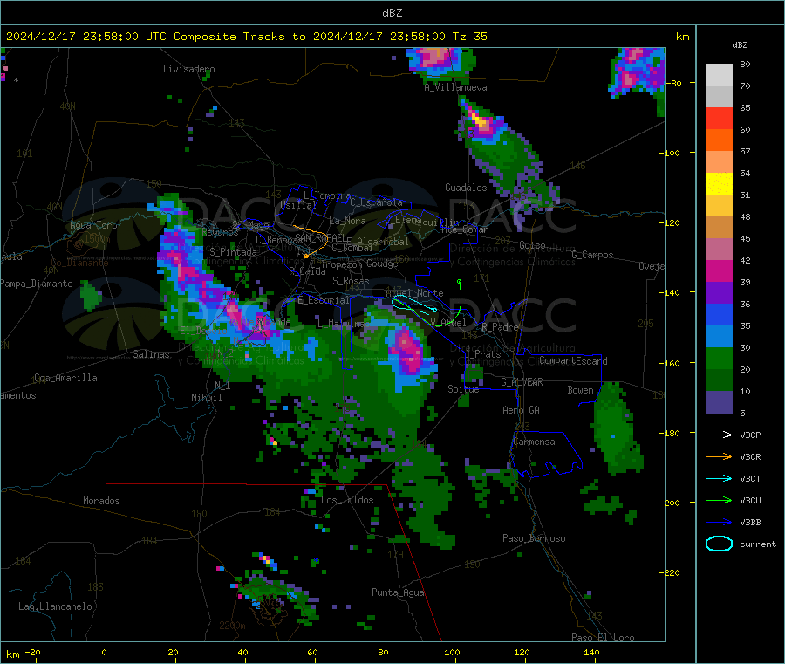Click the 'S_Pintada' map label

pyautogui.click(x=233, y=252)
